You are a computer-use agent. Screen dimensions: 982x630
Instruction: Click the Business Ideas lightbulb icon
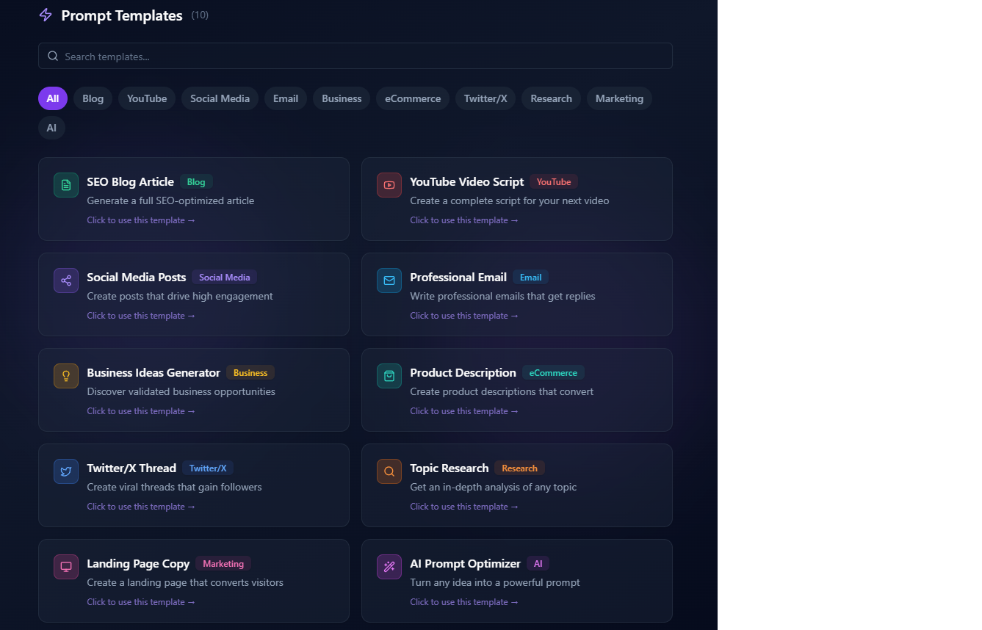pos(65,376)
